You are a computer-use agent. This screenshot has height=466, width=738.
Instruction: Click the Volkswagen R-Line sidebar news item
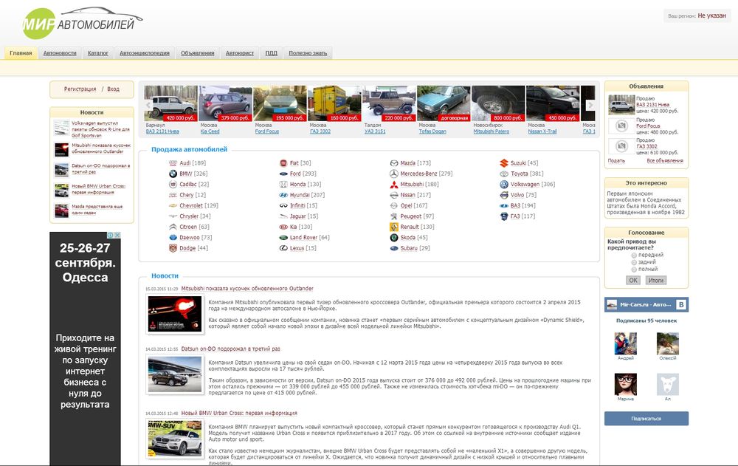coord(92,129)
